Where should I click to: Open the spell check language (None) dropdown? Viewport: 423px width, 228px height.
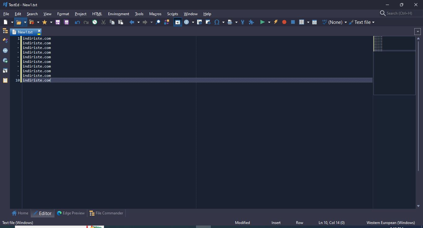pyautogui.click(x=334, y=22)
